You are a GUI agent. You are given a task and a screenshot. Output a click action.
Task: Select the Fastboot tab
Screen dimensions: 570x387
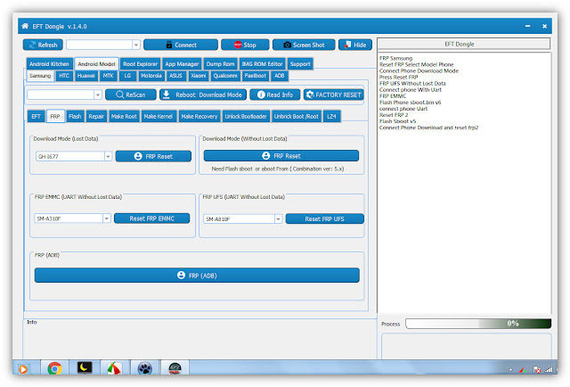tap(256, 76)
